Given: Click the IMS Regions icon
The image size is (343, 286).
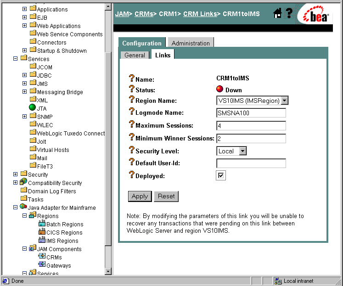Looking at the screenshot, I should pos(42,240).
